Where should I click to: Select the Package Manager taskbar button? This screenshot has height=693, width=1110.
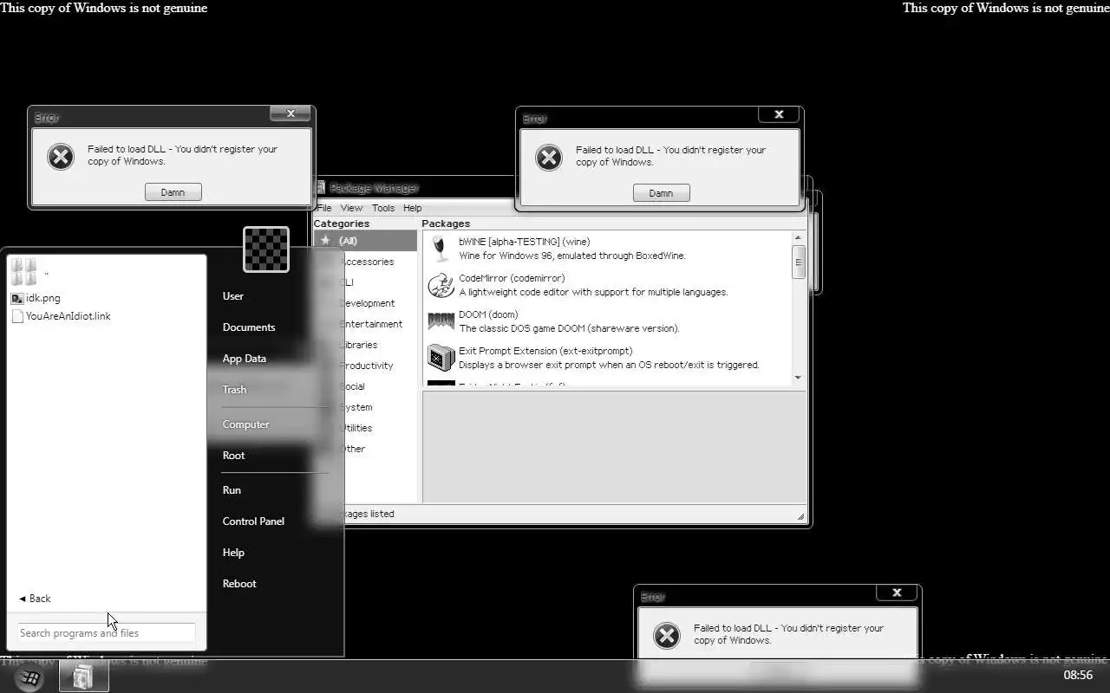[83, 677]
